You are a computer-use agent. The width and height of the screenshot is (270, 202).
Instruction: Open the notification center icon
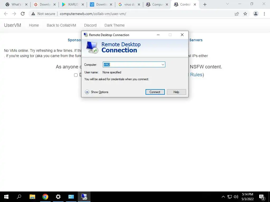pos(262,197)
